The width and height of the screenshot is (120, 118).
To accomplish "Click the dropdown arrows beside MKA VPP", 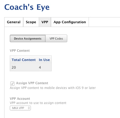I will (x=29, y=108).
